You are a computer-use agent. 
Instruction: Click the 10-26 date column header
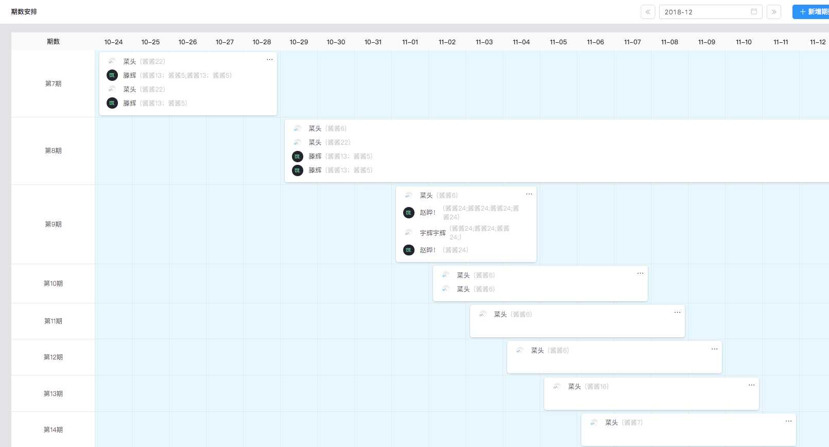[x=187, y=42]
